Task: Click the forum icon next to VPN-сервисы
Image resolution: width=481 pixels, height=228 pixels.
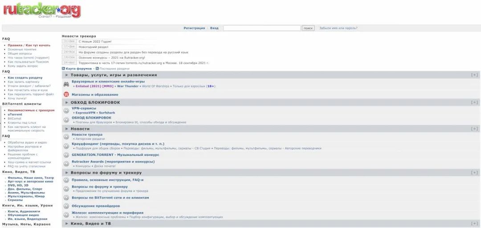Action: pyautogui.click(x=66, y=110)
